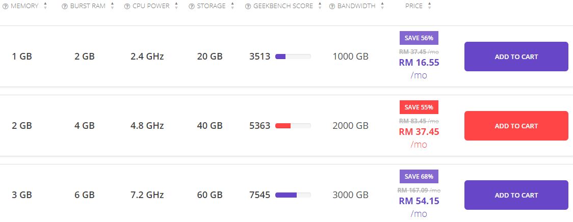Sort plans by the STORAGE sort arrows
This screenshot has height=222, width=573.
tap(232, 6)
